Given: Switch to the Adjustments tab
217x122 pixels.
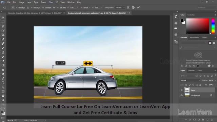Looking at the screenshot, I should point(194,38).
